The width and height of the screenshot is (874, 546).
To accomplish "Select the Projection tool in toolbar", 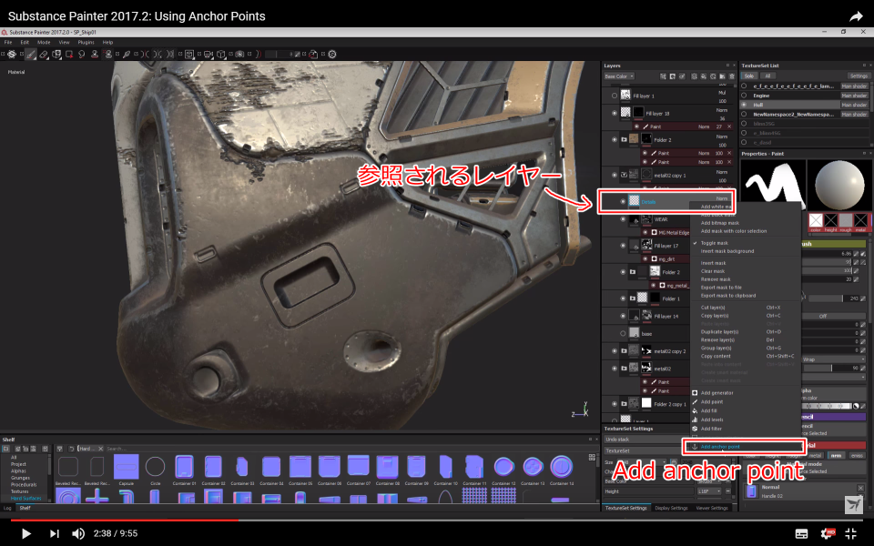I will coord(56,54).
